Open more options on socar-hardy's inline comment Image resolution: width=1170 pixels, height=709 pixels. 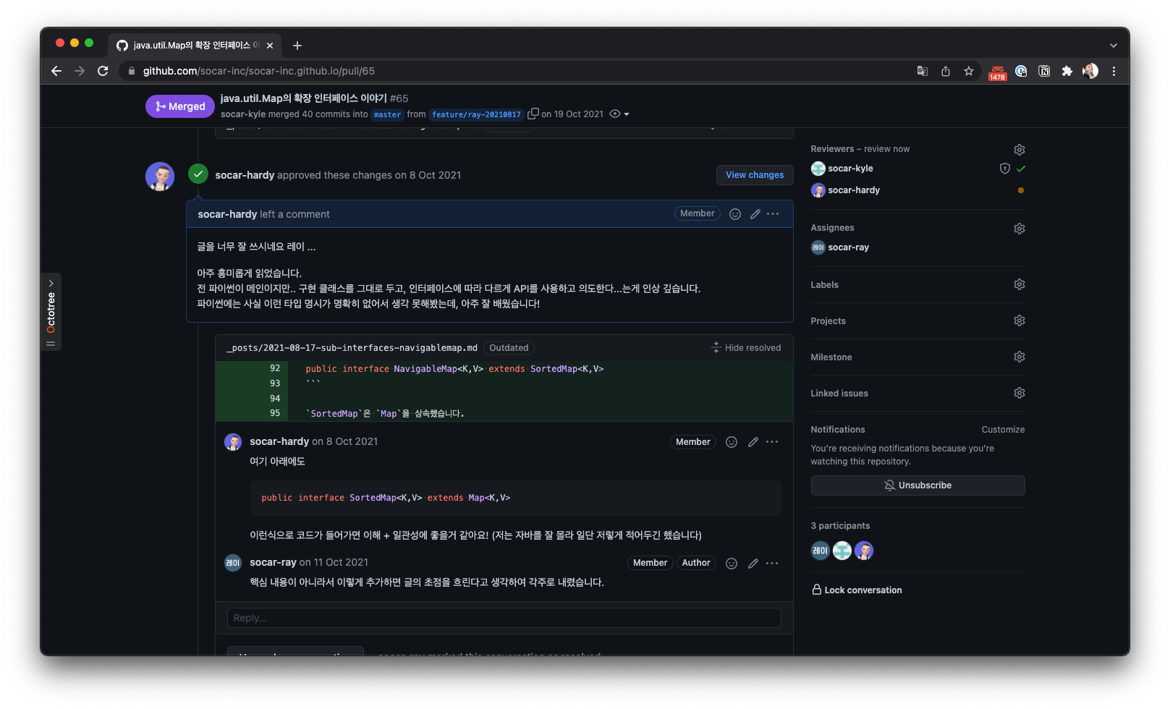[772, 442]
